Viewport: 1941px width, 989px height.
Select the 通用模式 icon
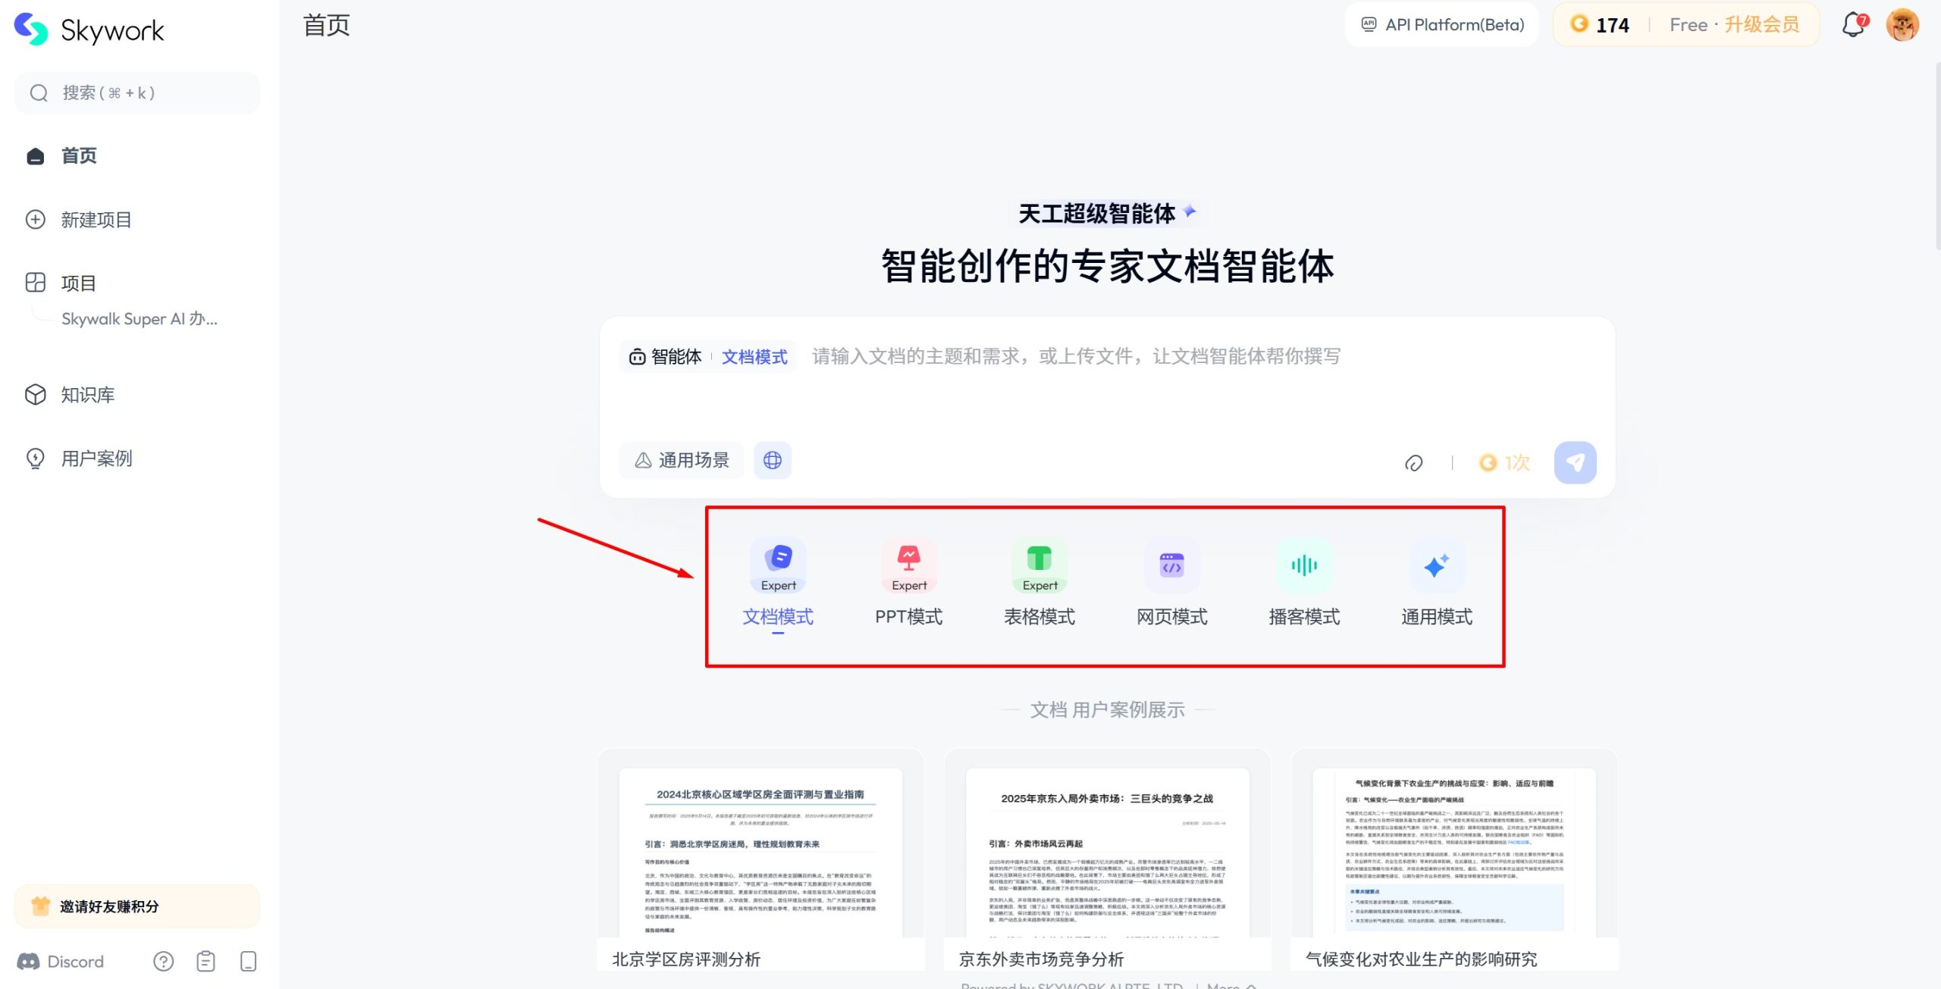(1437, 565)
